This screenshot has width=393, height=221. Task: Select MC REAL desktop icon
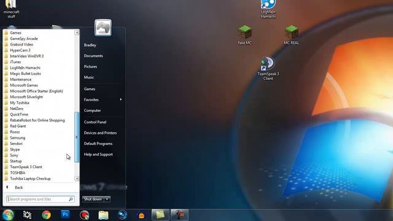click(291, 35)
